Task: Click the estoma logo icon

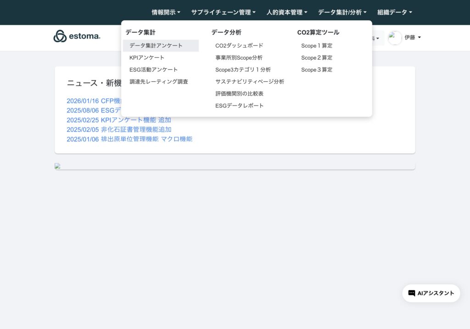Action: coord(60,36)
